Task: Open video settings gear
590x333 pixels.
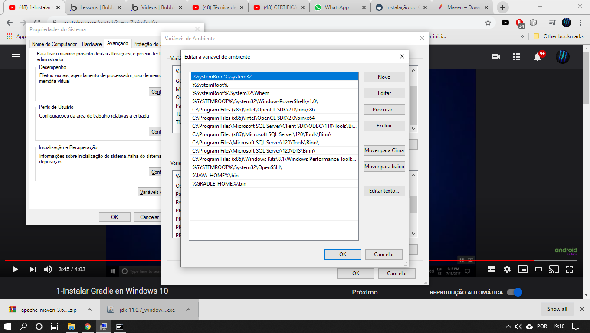Action: click(x=507, y=269)
